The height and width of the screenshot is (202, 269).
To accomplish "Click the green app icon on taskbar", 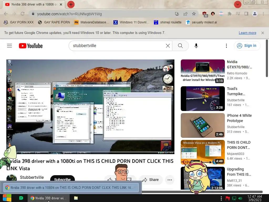I will (x=21, y=198).
